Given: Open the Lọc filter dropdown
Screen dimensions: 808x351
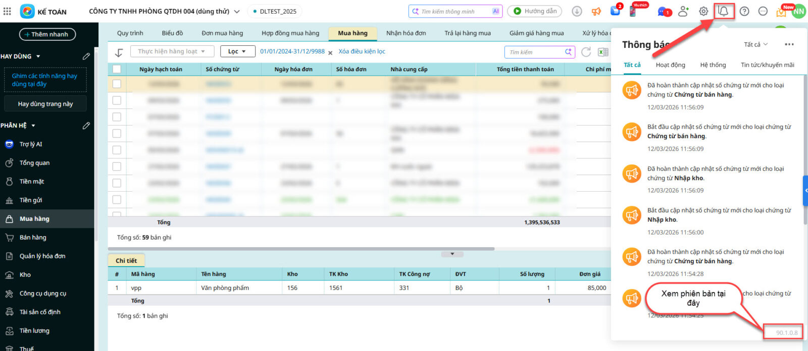Looking at the screenshot, I should [x=236, y=51].
